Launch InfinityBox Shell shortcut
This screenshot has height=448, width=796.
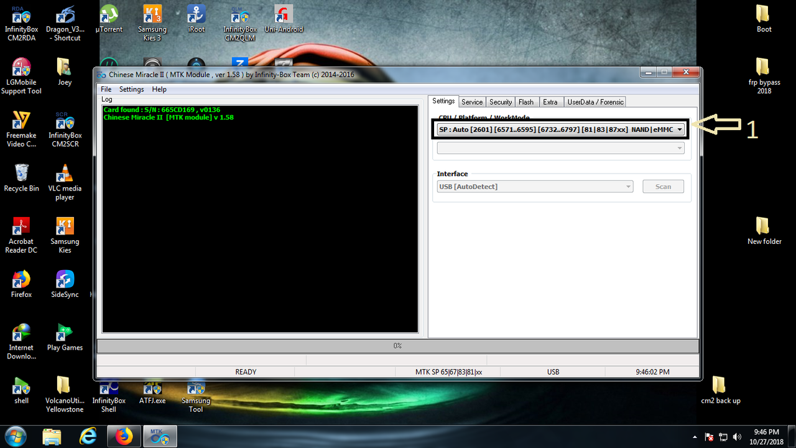[x=109, y=395]
